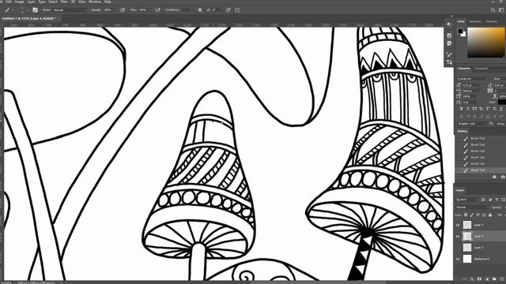Viewport: 506px width, 284px height.
Task: Switch to the Swatches tab
Action: (475, 21)
